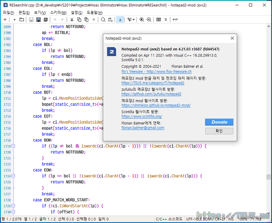The image size is (272, 223).
Task: Create a new document with toolbar icon
Action: [14, 19]
